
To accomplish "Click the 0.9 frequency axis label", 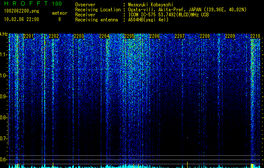I will point(3,97).
